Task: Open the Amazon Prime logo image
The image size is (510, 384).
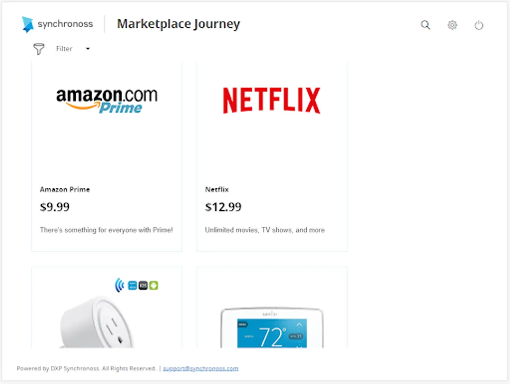Action: [107, 101]
